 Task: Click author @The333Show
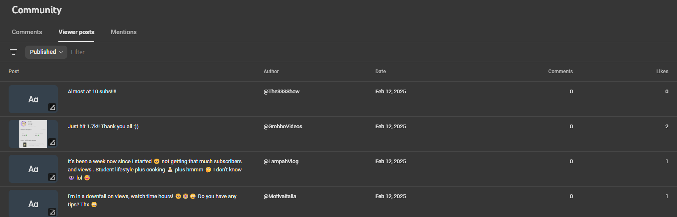pyautogui.click(x=281, y=92)
